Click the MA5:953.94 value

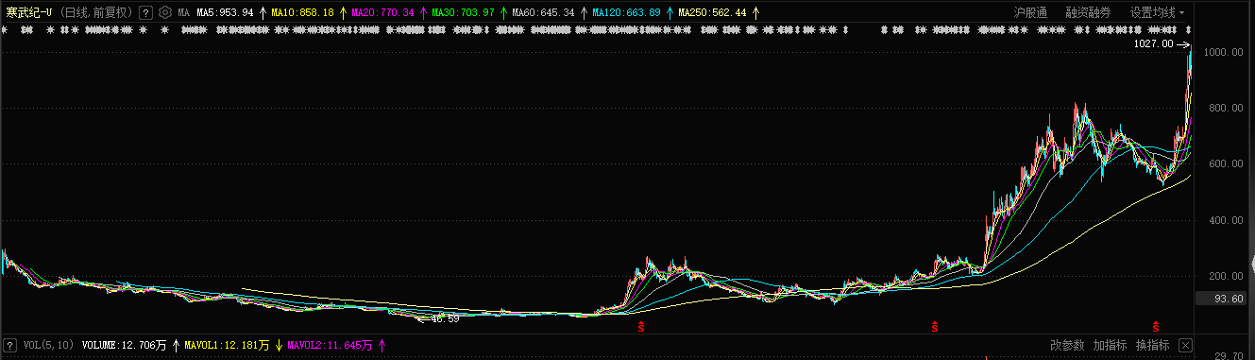[x=225, y=13]
